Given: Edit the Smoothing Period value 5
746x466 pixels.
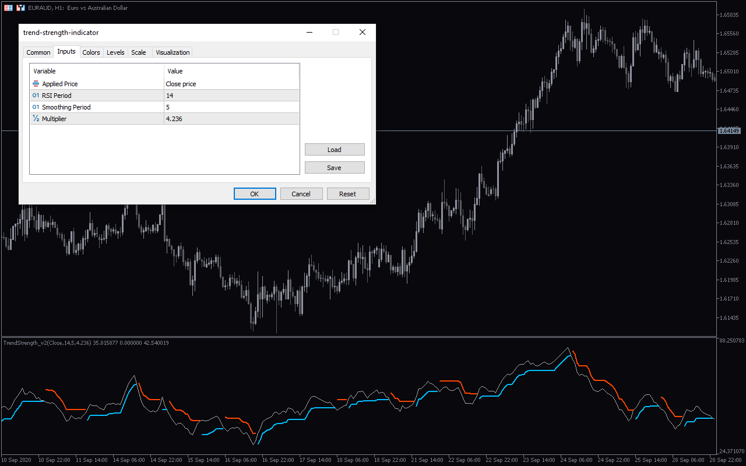Looking at the screenshot, I should [231, 107].
